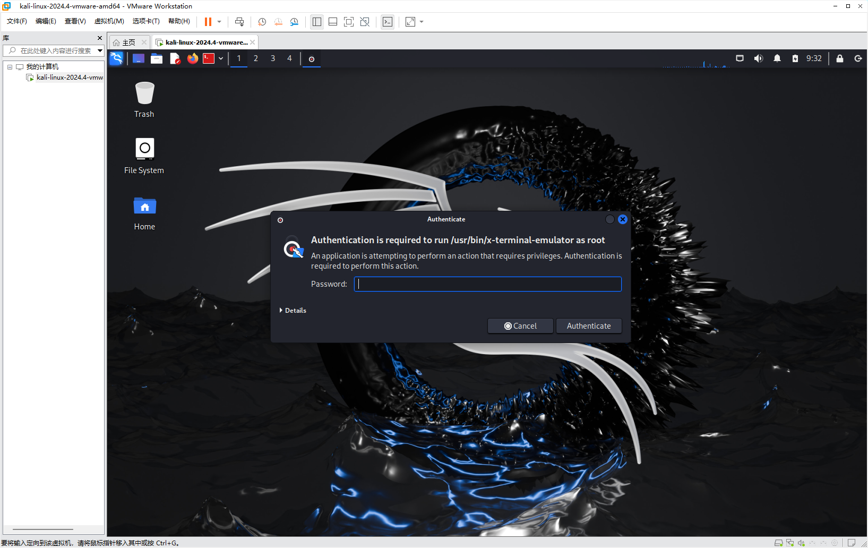Close the Authenticate dialog

coord(623,219)
